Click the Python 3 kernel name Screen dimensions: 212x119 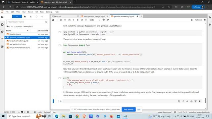click(x=198, y=20)
